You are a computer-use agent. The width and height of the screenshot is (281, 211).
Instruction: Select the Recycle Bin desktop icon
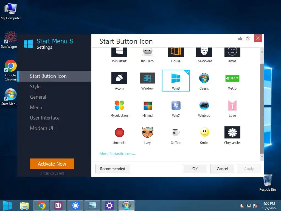[x=268, y=183]
